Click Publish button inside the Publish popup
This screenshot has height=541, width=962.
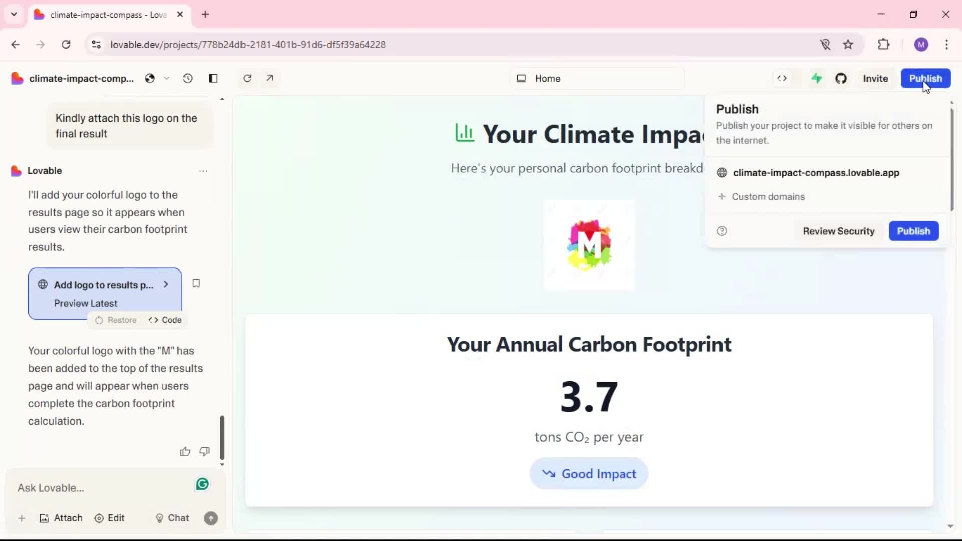[x=913, y=231]
